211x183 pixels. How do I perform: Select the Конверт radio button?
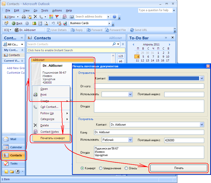(82, 168)
